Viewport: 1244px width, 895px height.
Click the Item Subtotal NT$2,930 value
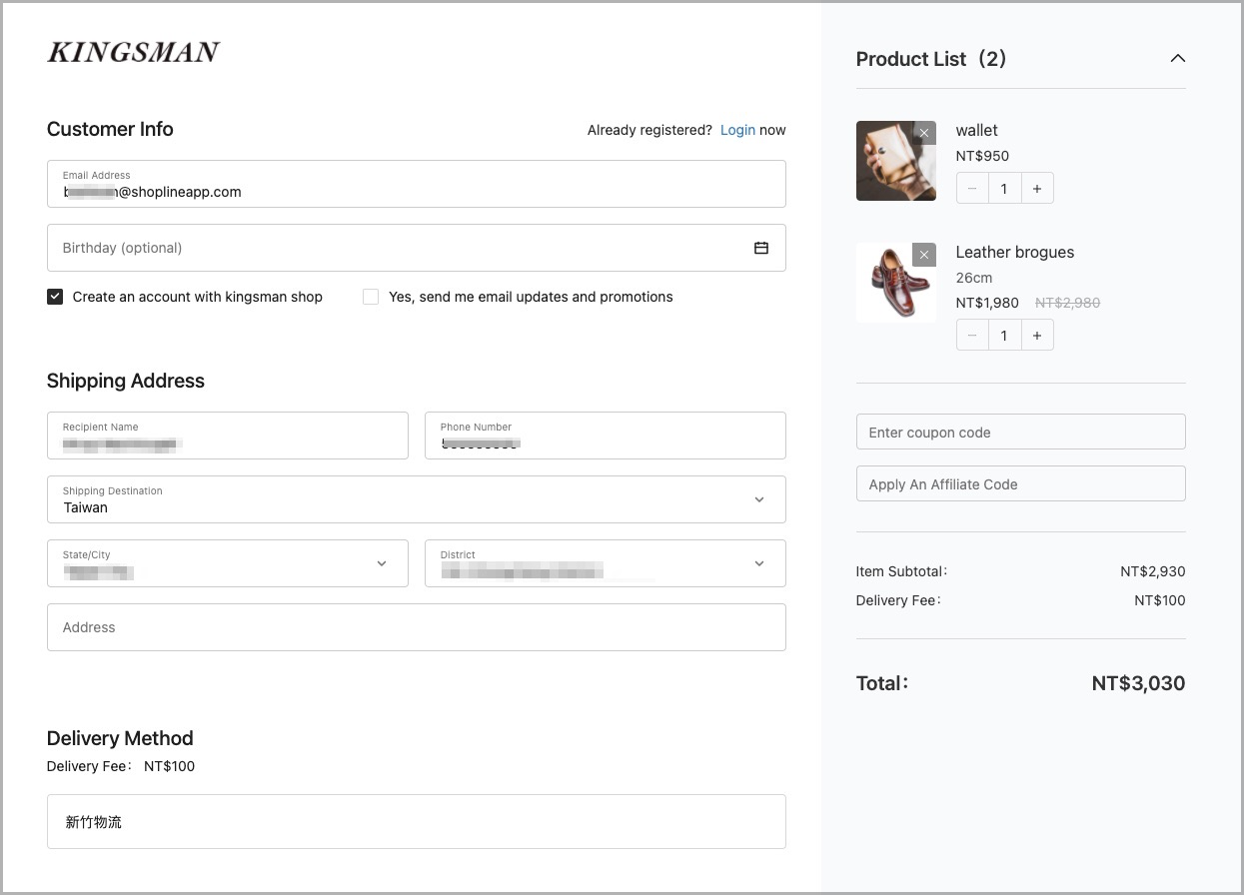point(1152,571)
